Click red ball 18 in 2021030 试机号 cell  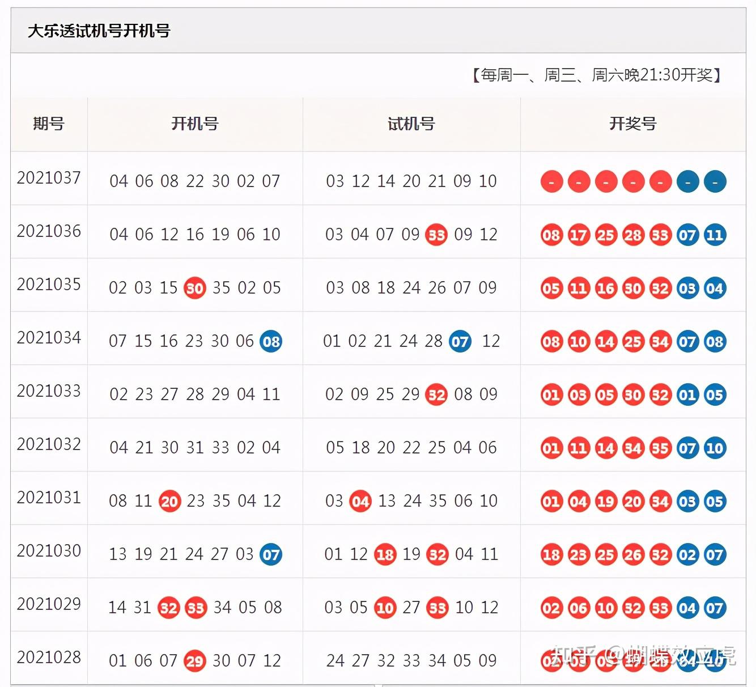385,554
